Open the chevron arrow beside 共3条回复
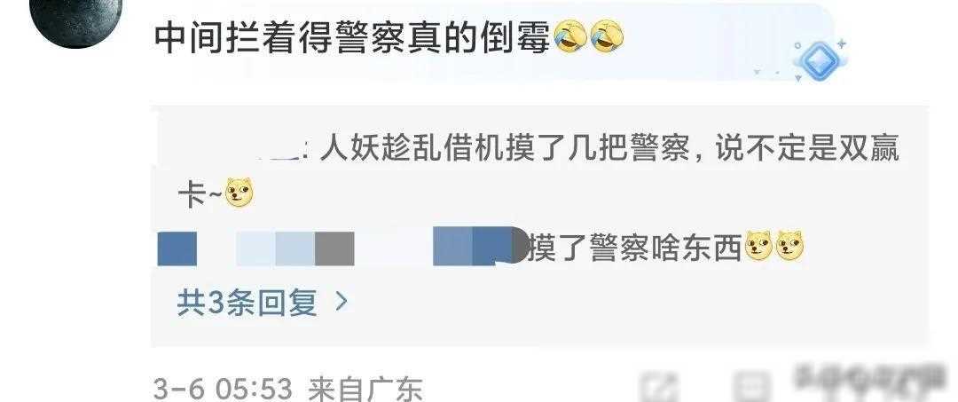Screen dimensions: 958x402 pos(342,301)
